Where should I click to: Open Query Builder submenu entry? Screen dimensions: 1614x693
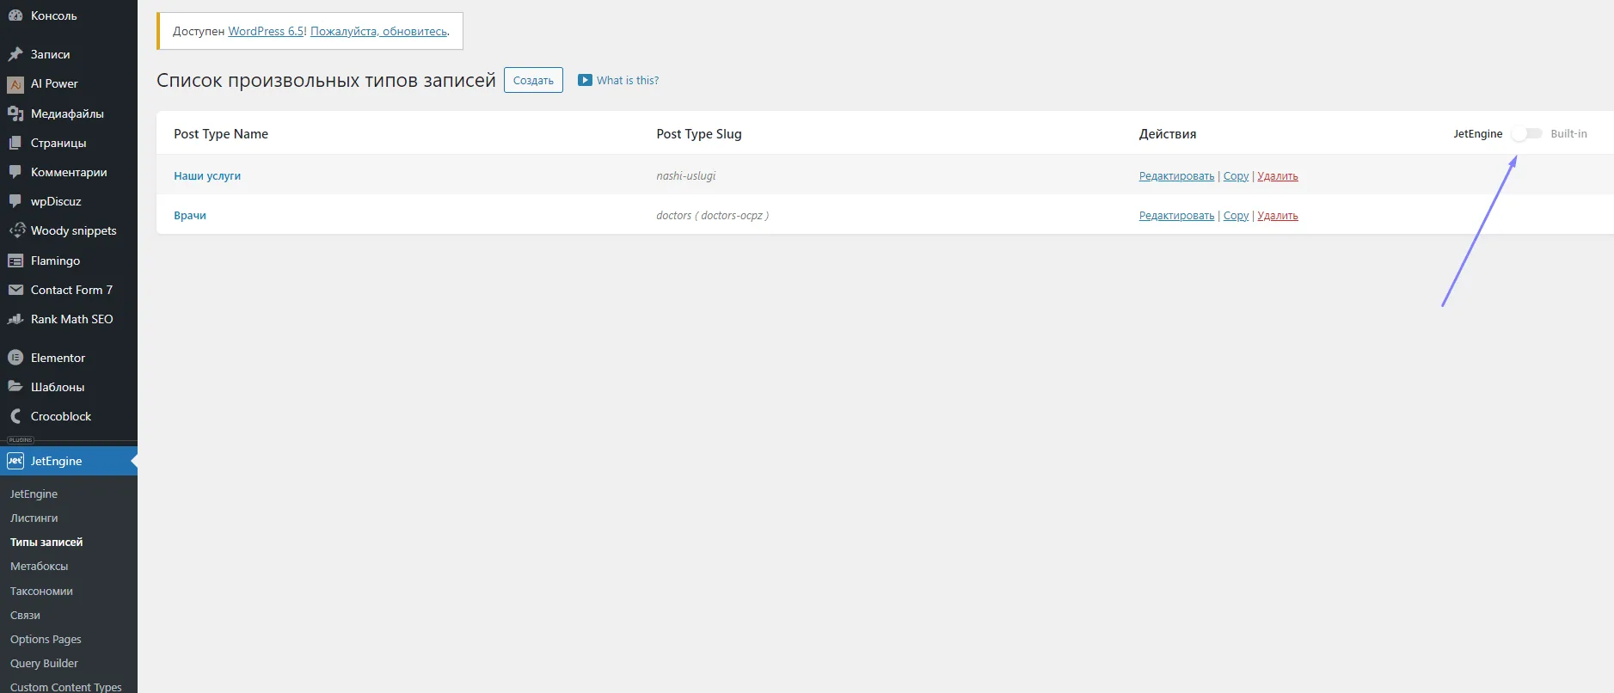pyautogui.click(x=44, y=663)
